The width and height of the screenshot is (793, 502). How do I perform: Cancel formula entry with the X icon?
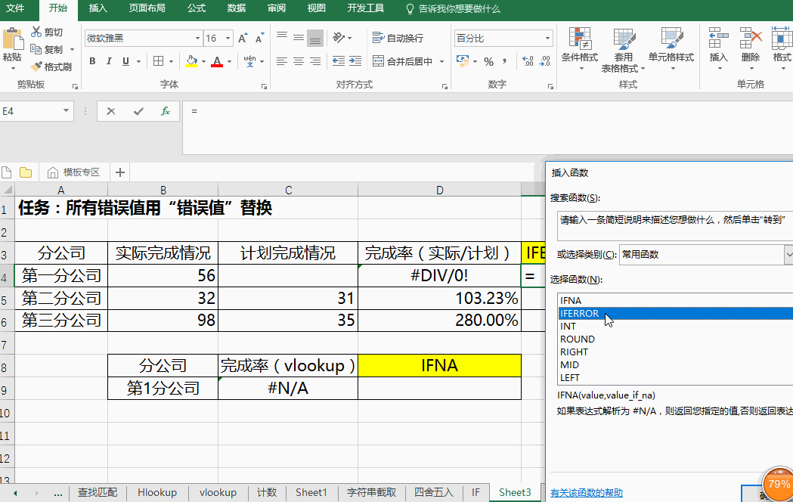(111, 111)
